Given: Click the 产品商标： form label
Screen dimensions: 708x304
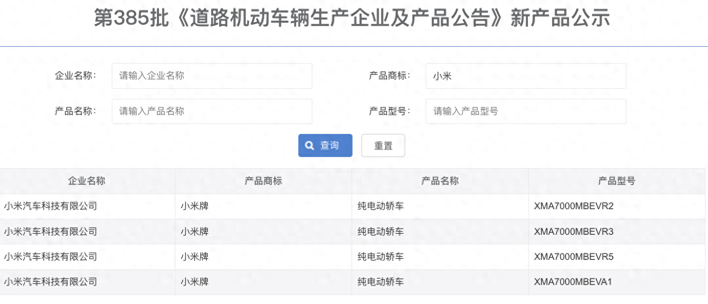Looking at the screenshot, I should (x=390, y=76).
